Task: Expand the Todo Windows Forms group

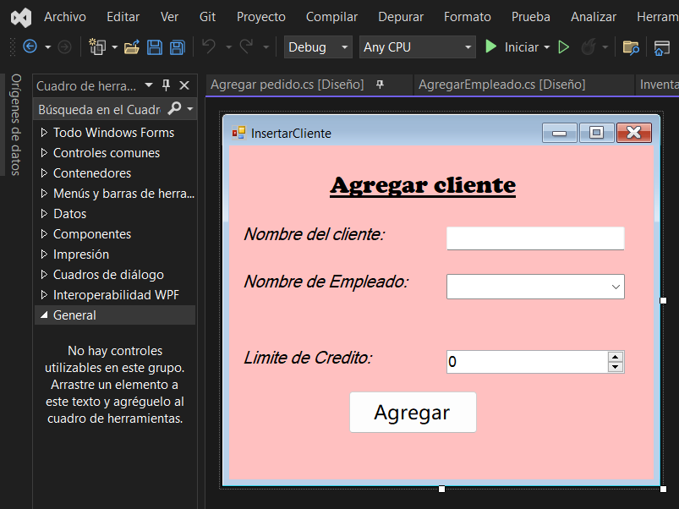Action: (44, 132)
